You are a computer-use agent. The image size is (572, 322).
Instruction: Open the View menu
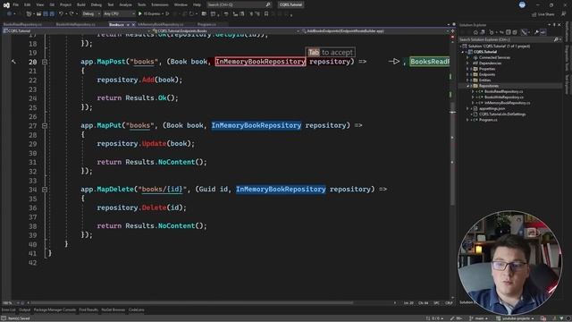[x=39, y=4]
